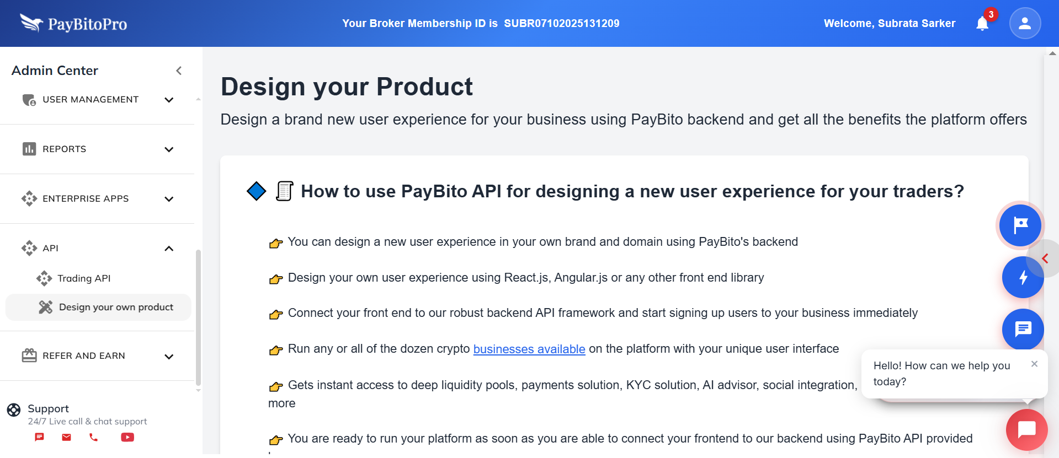Click the email support icon
Screen dimensions: 1059x458
(66, 437)
